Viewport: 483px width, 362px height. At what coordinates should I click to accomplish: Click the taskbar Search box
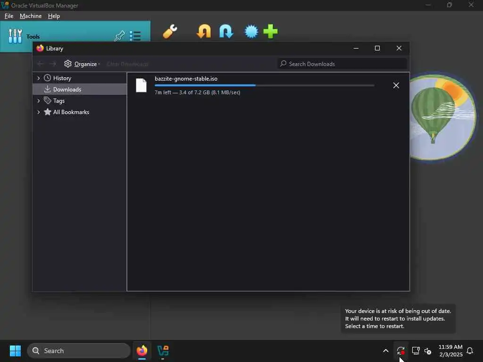click(x=79, y=351)
